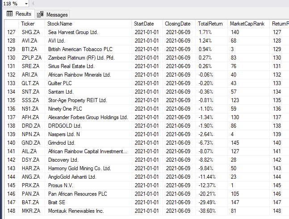
Task: Click cell Brait SE
Action: (88, 202)
